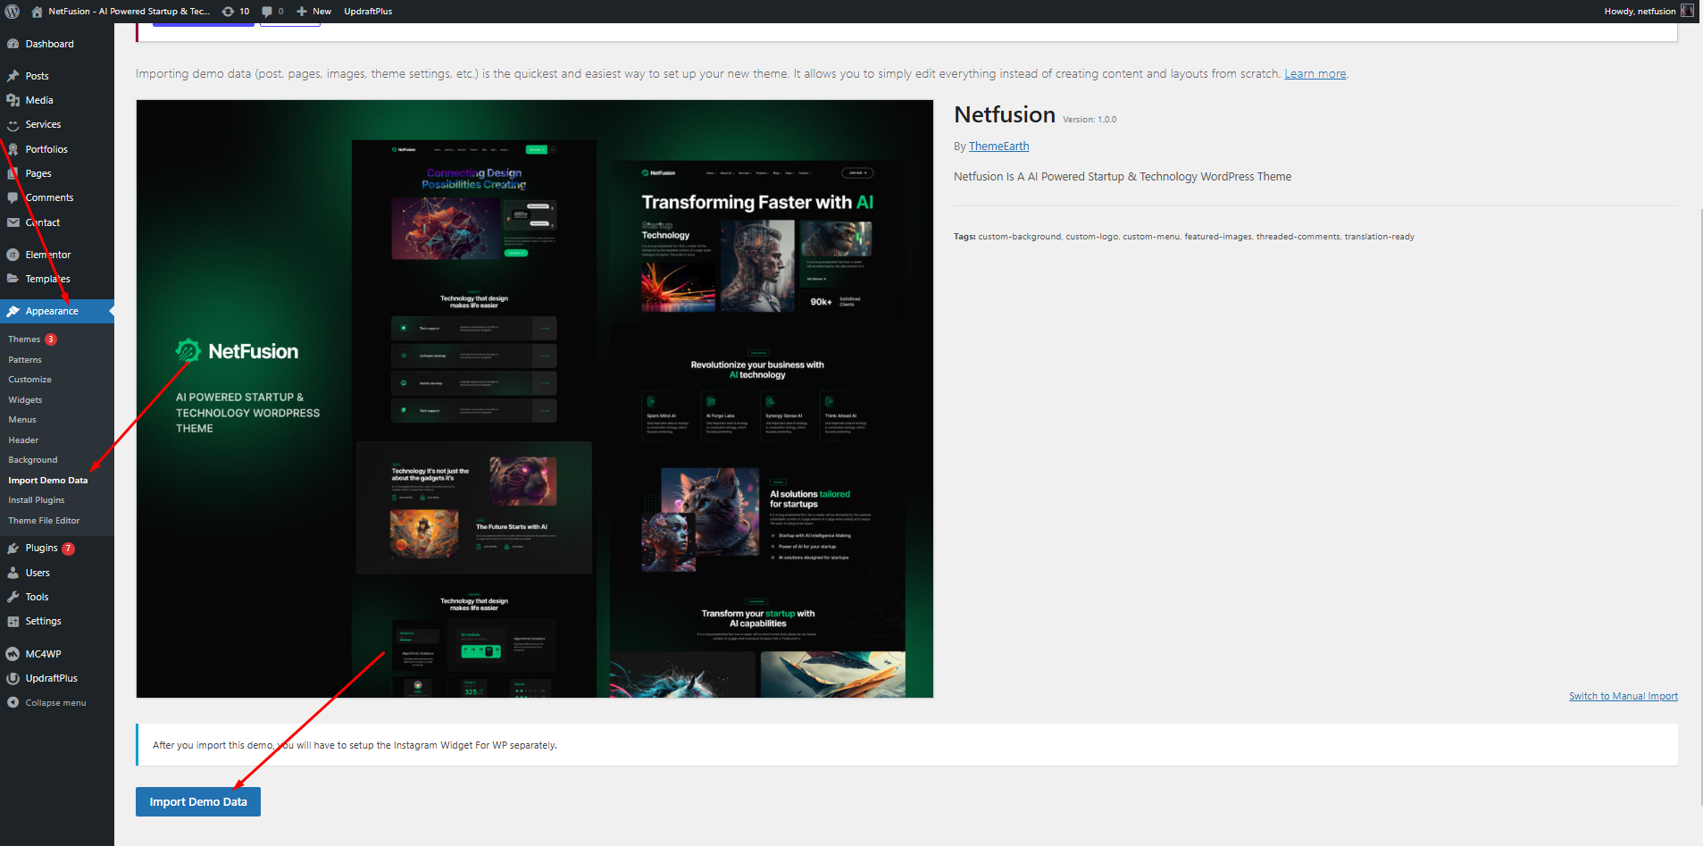This screenshot has height=846, width=1703.
Task: Click NetFusion site title in admin bar
Action: pos(129,12)
